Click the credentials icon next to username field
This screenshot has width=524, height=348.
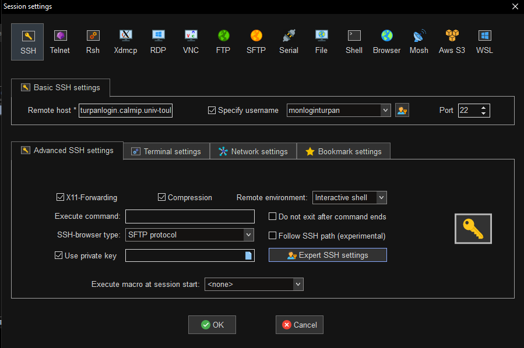(402, 110)
